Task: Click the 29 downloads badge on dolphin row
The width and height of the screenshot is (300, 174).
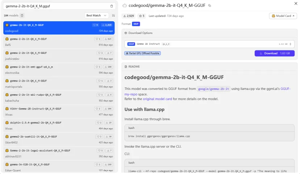Action: (108, 122)
